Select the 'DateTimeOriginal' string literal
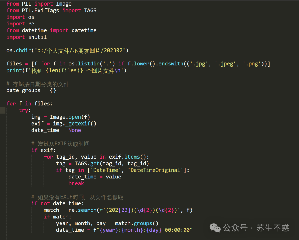 155,170
